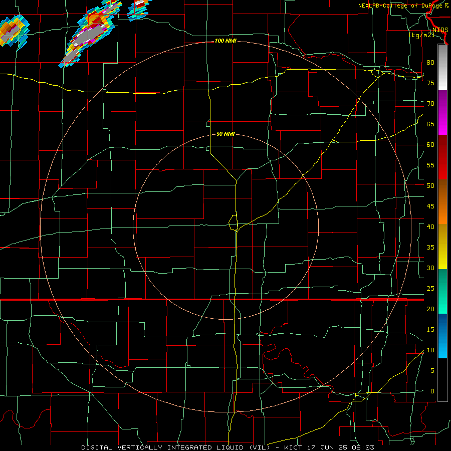This screenshot has width=451, height=451.
Task: Pick the dark red segment of the color bar
Action: pyautogui.click(x=442, y=157)
